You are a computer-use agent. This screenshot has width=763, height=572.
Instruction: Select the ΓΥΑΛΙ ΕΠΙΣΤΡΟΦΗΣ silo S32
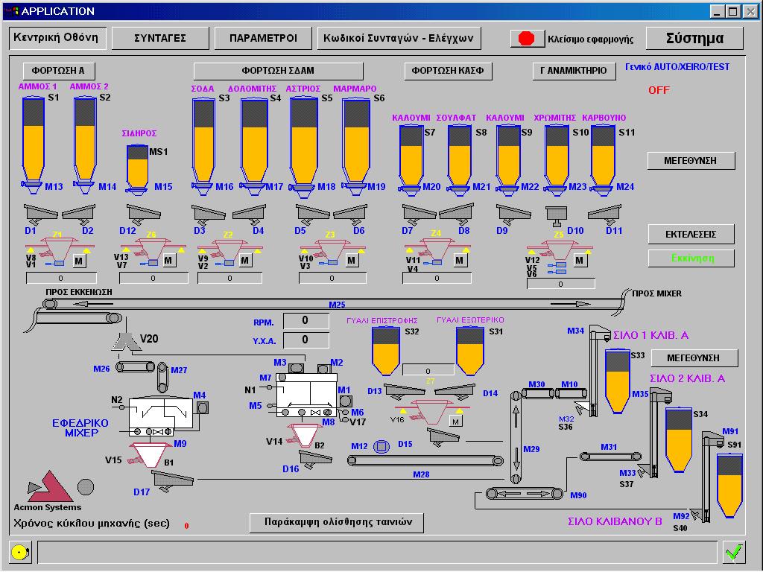point(387,352)
